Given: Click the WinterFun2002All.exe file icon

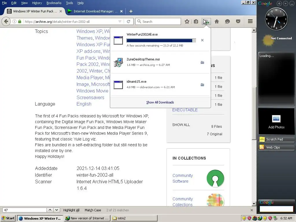Looking at the screenshot, I should click(x=118, y=40).
